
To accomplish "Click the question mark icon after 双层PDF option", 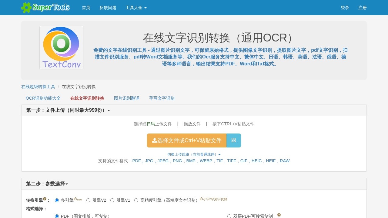I will [x=279, y=215].
